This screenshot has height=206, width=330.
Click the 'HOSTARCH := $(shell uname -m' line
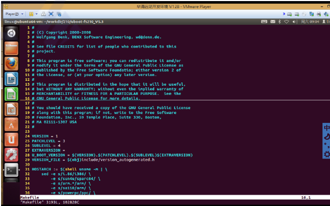(x=70, y=169)
